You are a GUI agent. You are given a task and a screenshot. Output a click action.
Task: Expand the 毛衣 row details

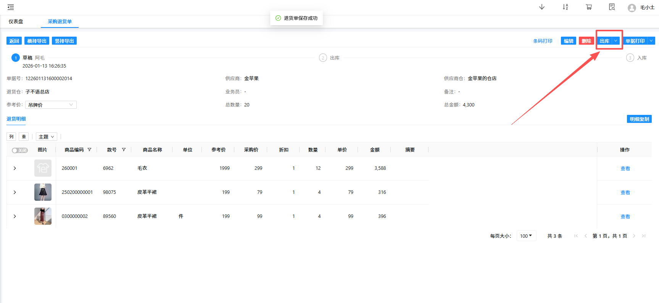click(15, 168)
